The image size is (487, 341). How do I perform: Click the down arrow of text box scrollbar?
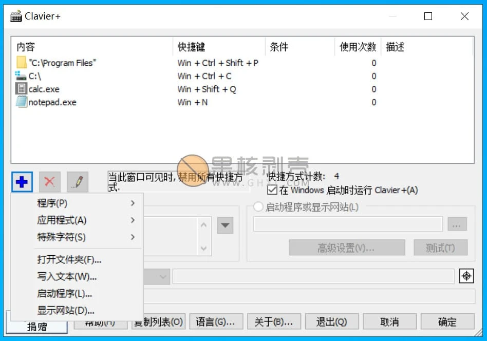(203, 248)
